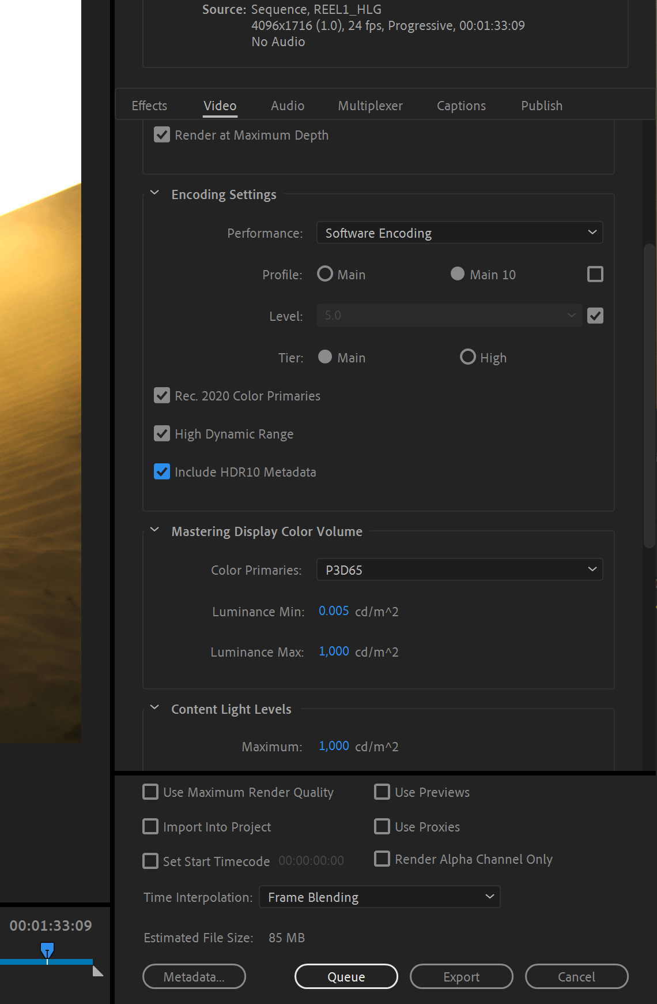Screen dimensions: 657x1004
Task: Click the 00:01:33:09 timecode display
Action: pos(51,926)
